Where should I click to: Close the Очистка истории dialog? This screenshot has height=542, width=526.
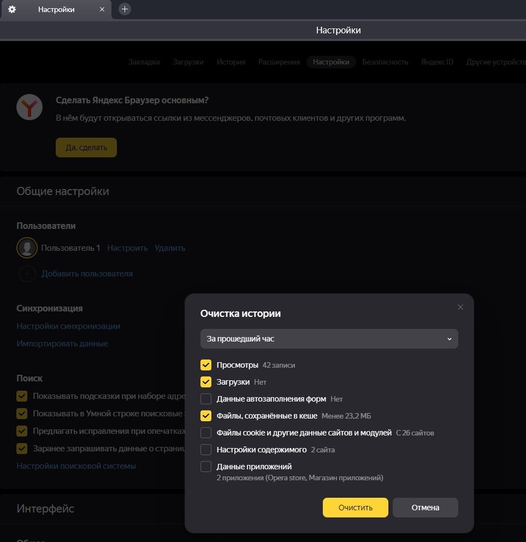pyautogui.click(x=460, y=307)
